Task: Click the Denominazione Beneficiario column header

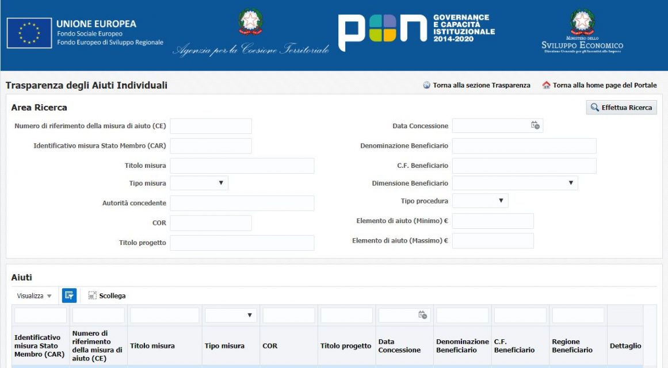Action: [463, 346]
